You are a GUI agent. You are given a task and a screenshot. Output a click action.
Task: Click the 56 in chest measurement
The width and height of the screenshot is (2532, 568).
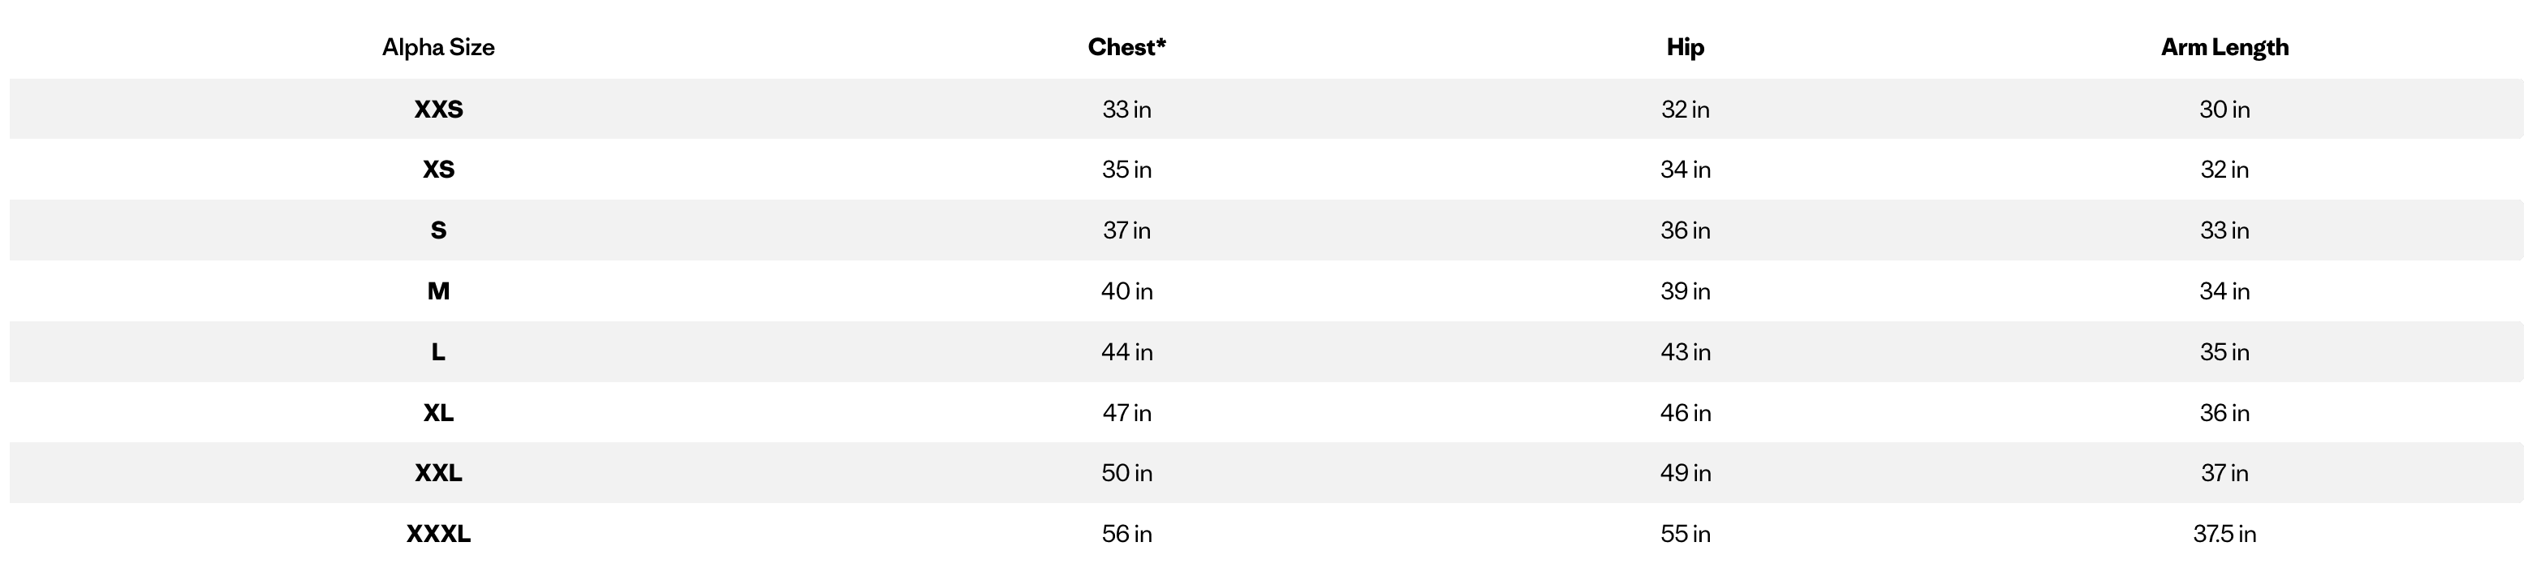[x=1126, y=534]
